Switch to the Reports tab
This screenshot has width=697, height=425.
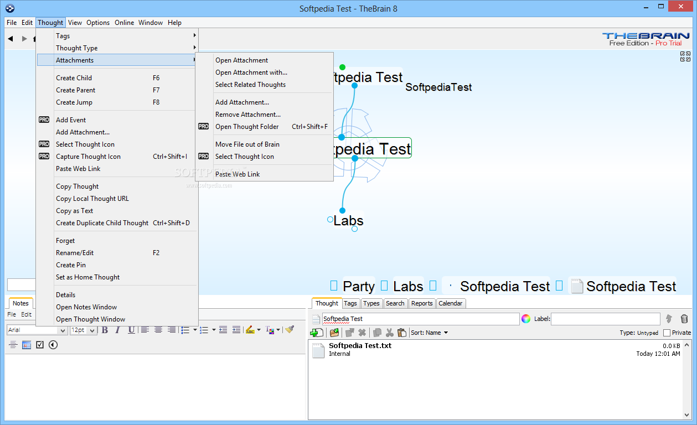pyautogui.click(x=422, y=303)
